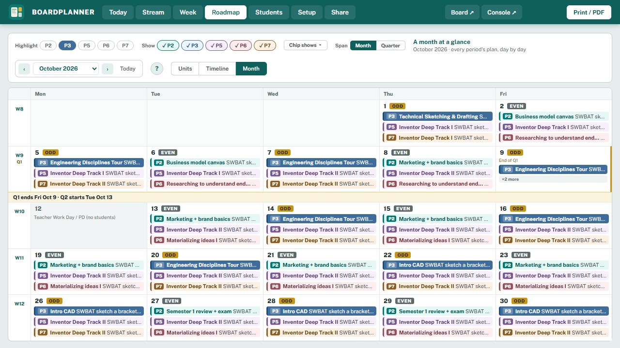The image size is (620, 348).
Task: Uncheck P5 in Show filters
Action: point(217,45)
